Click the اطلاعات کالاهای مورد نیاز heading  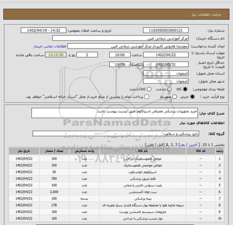coord(202,123)
